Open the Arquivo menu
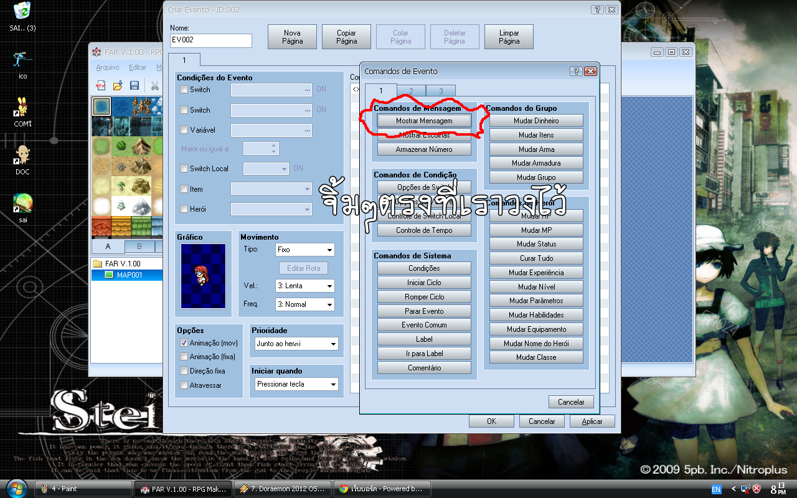Screen dimensions: 797x498 [x=108, y=67]
